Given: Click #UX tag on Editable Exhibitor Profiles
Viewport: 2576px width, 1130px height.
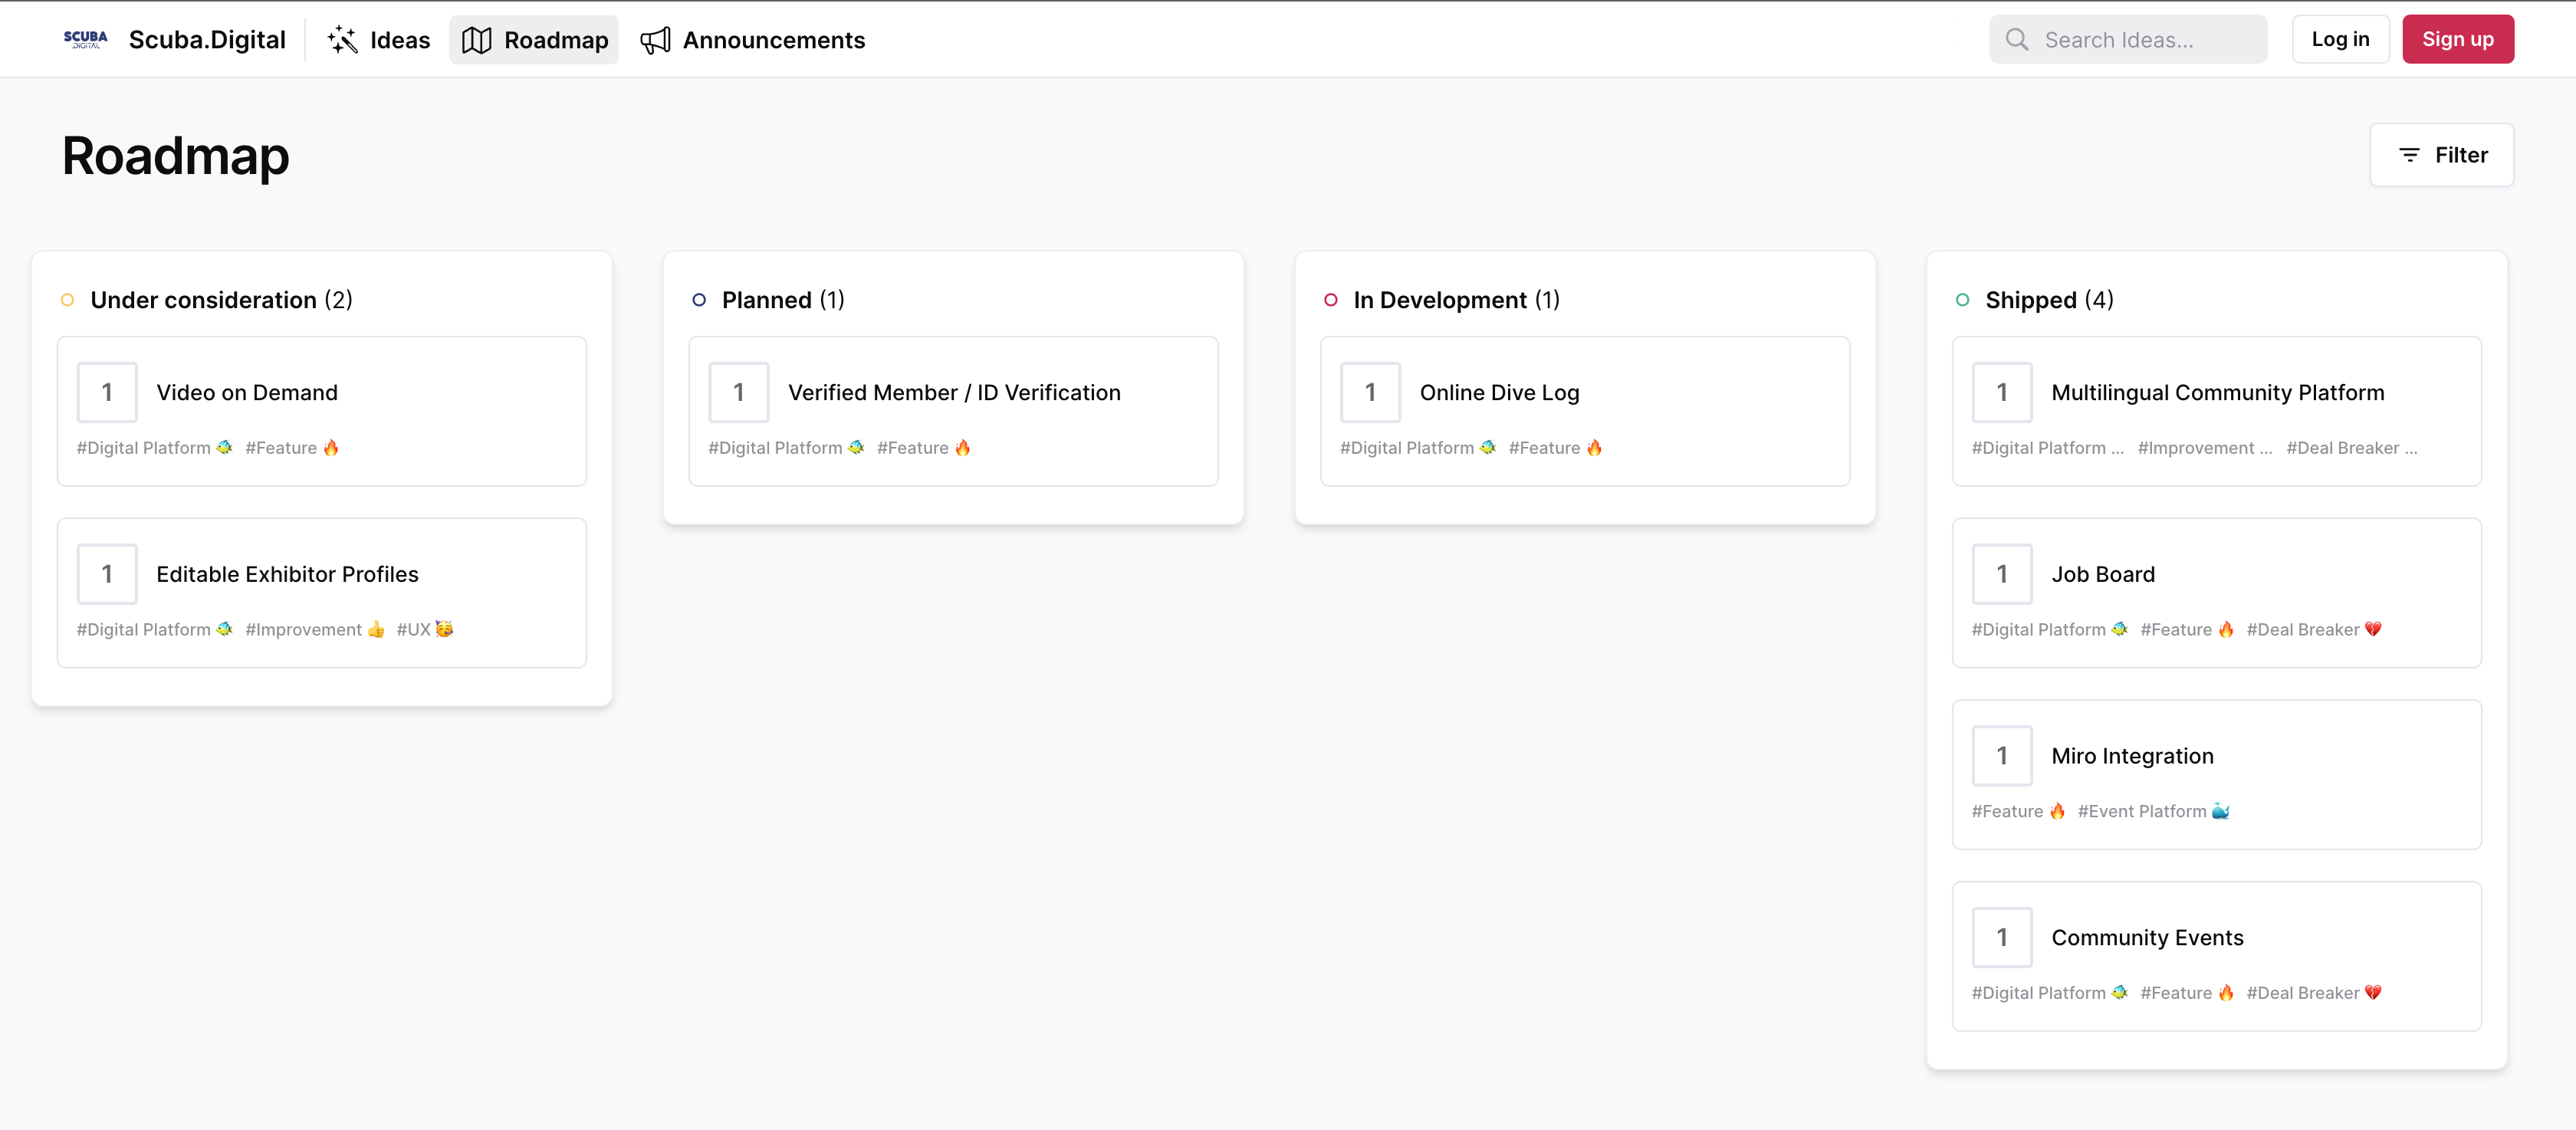Looking at the screenshot, I should [x=424, y=629].
